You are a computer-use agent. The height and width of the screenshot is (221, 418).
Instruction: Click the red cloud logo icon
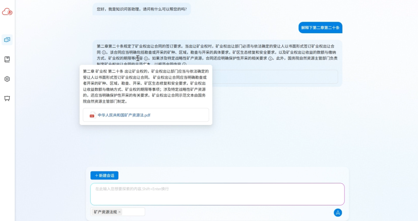(7, 12)
